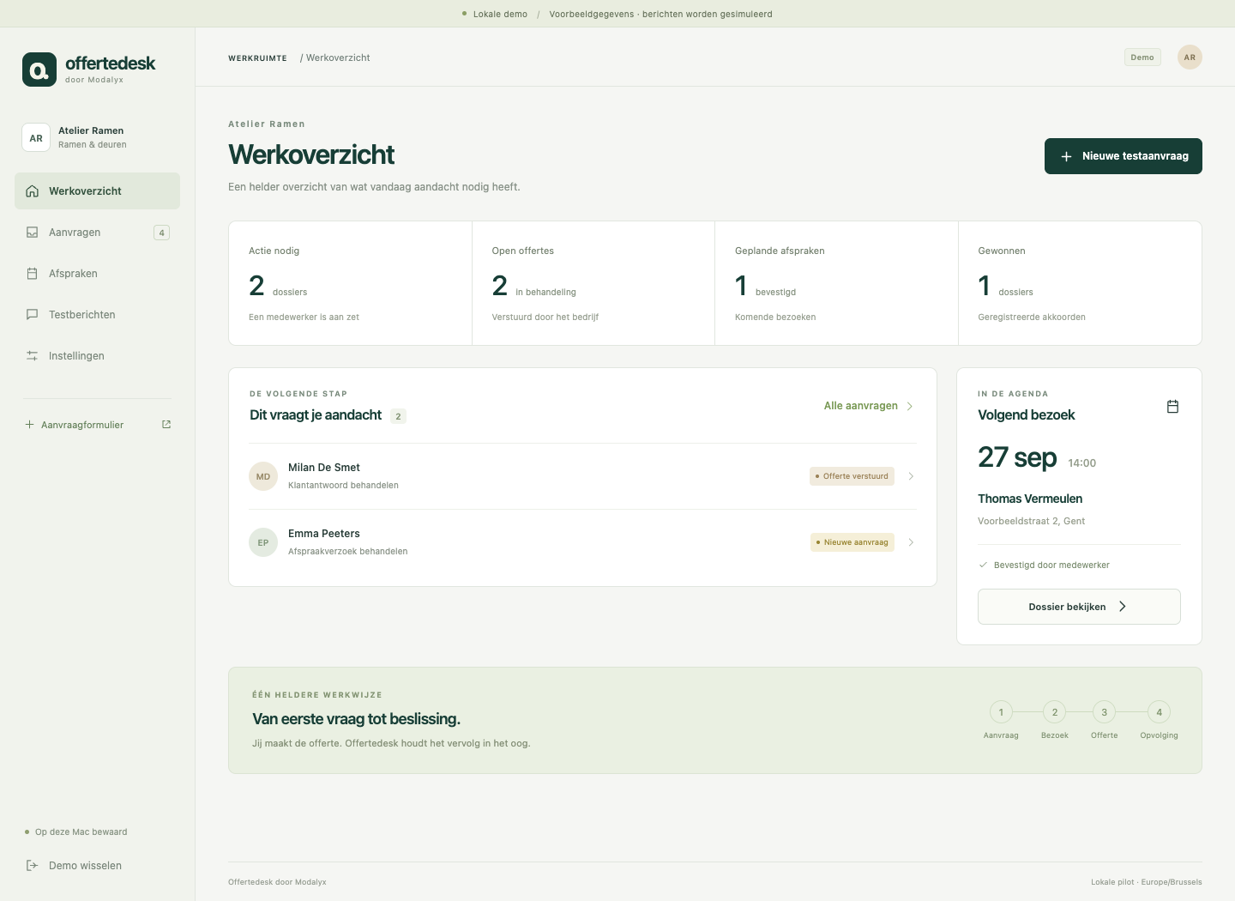Image resolution: width=1235 pixels, height=901 pixels.
Task: Click the MD avatar for Milan De Smet
Action: 263,476
